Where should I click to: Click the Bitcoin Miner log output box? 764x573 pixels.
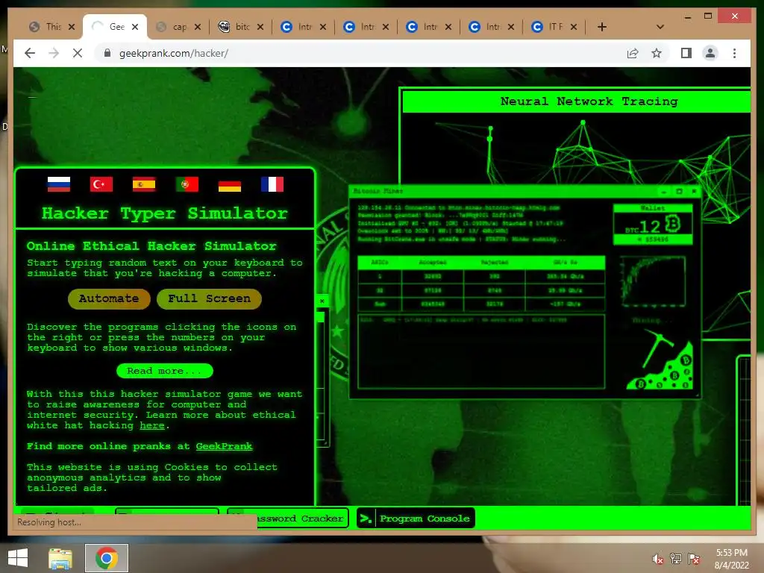[x=481, y=351]
